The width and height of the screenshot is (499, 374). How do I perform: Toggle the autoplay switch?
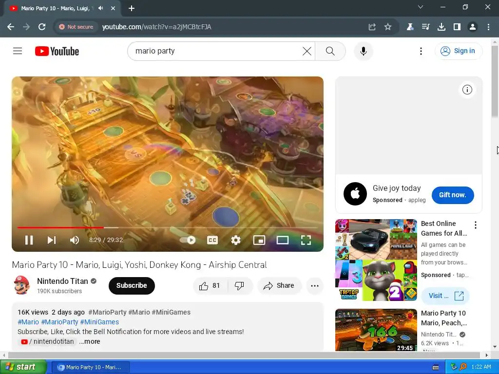point(188,240)
